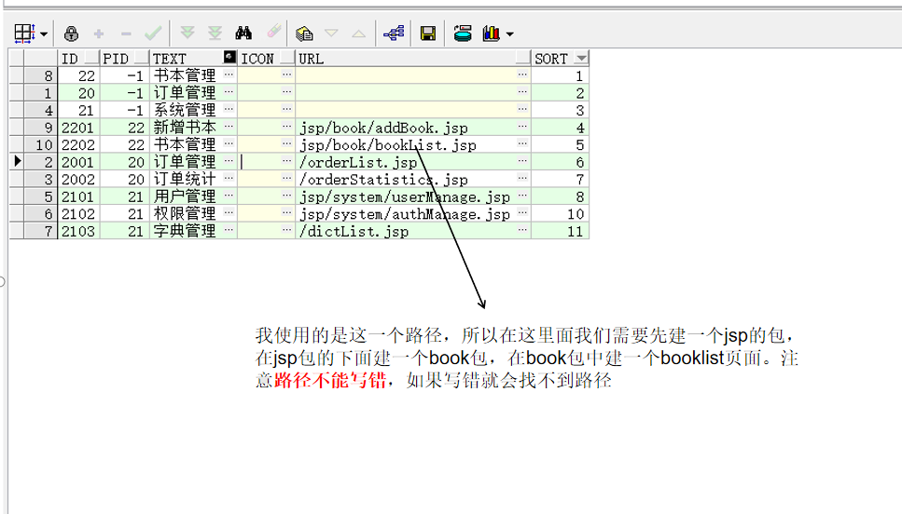The height and width of the screenshot is (514, 902).
Task: Open ellipsis editor for TEXT 新增书本
Action: tap(229, 127)
